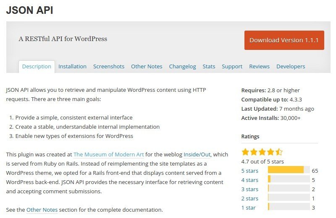Image resolution: width=336 pixels, height=218 pixels.
Task: Open the 2 stars reviews link
Action: tap(249, 198)
